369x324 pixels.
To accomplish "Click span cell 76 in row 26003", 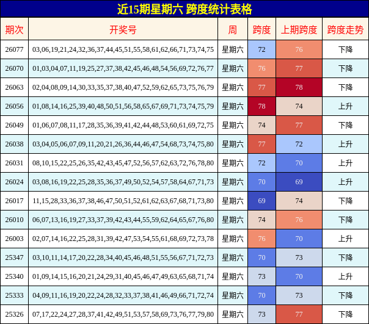I will click(x=261, y=239).
